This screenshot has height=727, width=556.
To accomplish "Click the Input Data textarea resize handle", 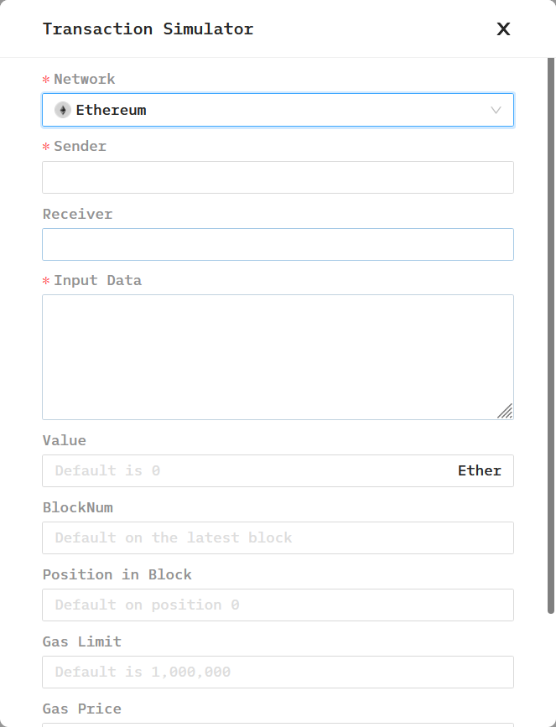I will pos(505,411).
